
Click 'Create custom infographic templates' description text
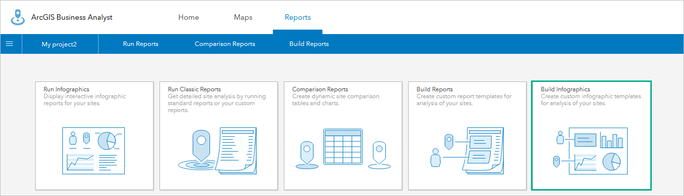coord(591,100)
